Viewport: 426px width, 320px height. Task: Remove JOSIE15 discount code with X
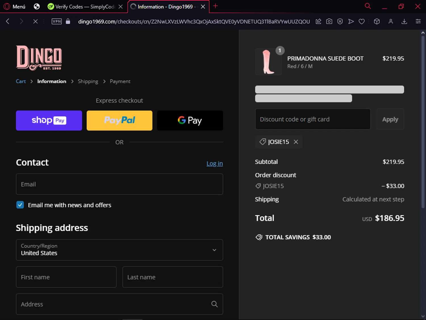pos(296,142)
